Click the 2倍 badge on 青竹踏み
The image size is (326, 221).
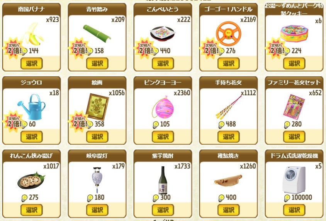(x=78, y=49)
